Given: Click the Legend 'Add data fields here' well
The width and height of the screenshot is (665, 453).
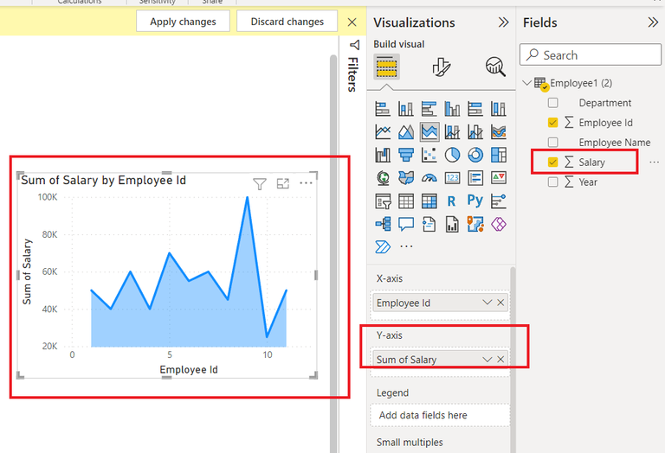Looking at the screenshot, I should tap(440, 415).
